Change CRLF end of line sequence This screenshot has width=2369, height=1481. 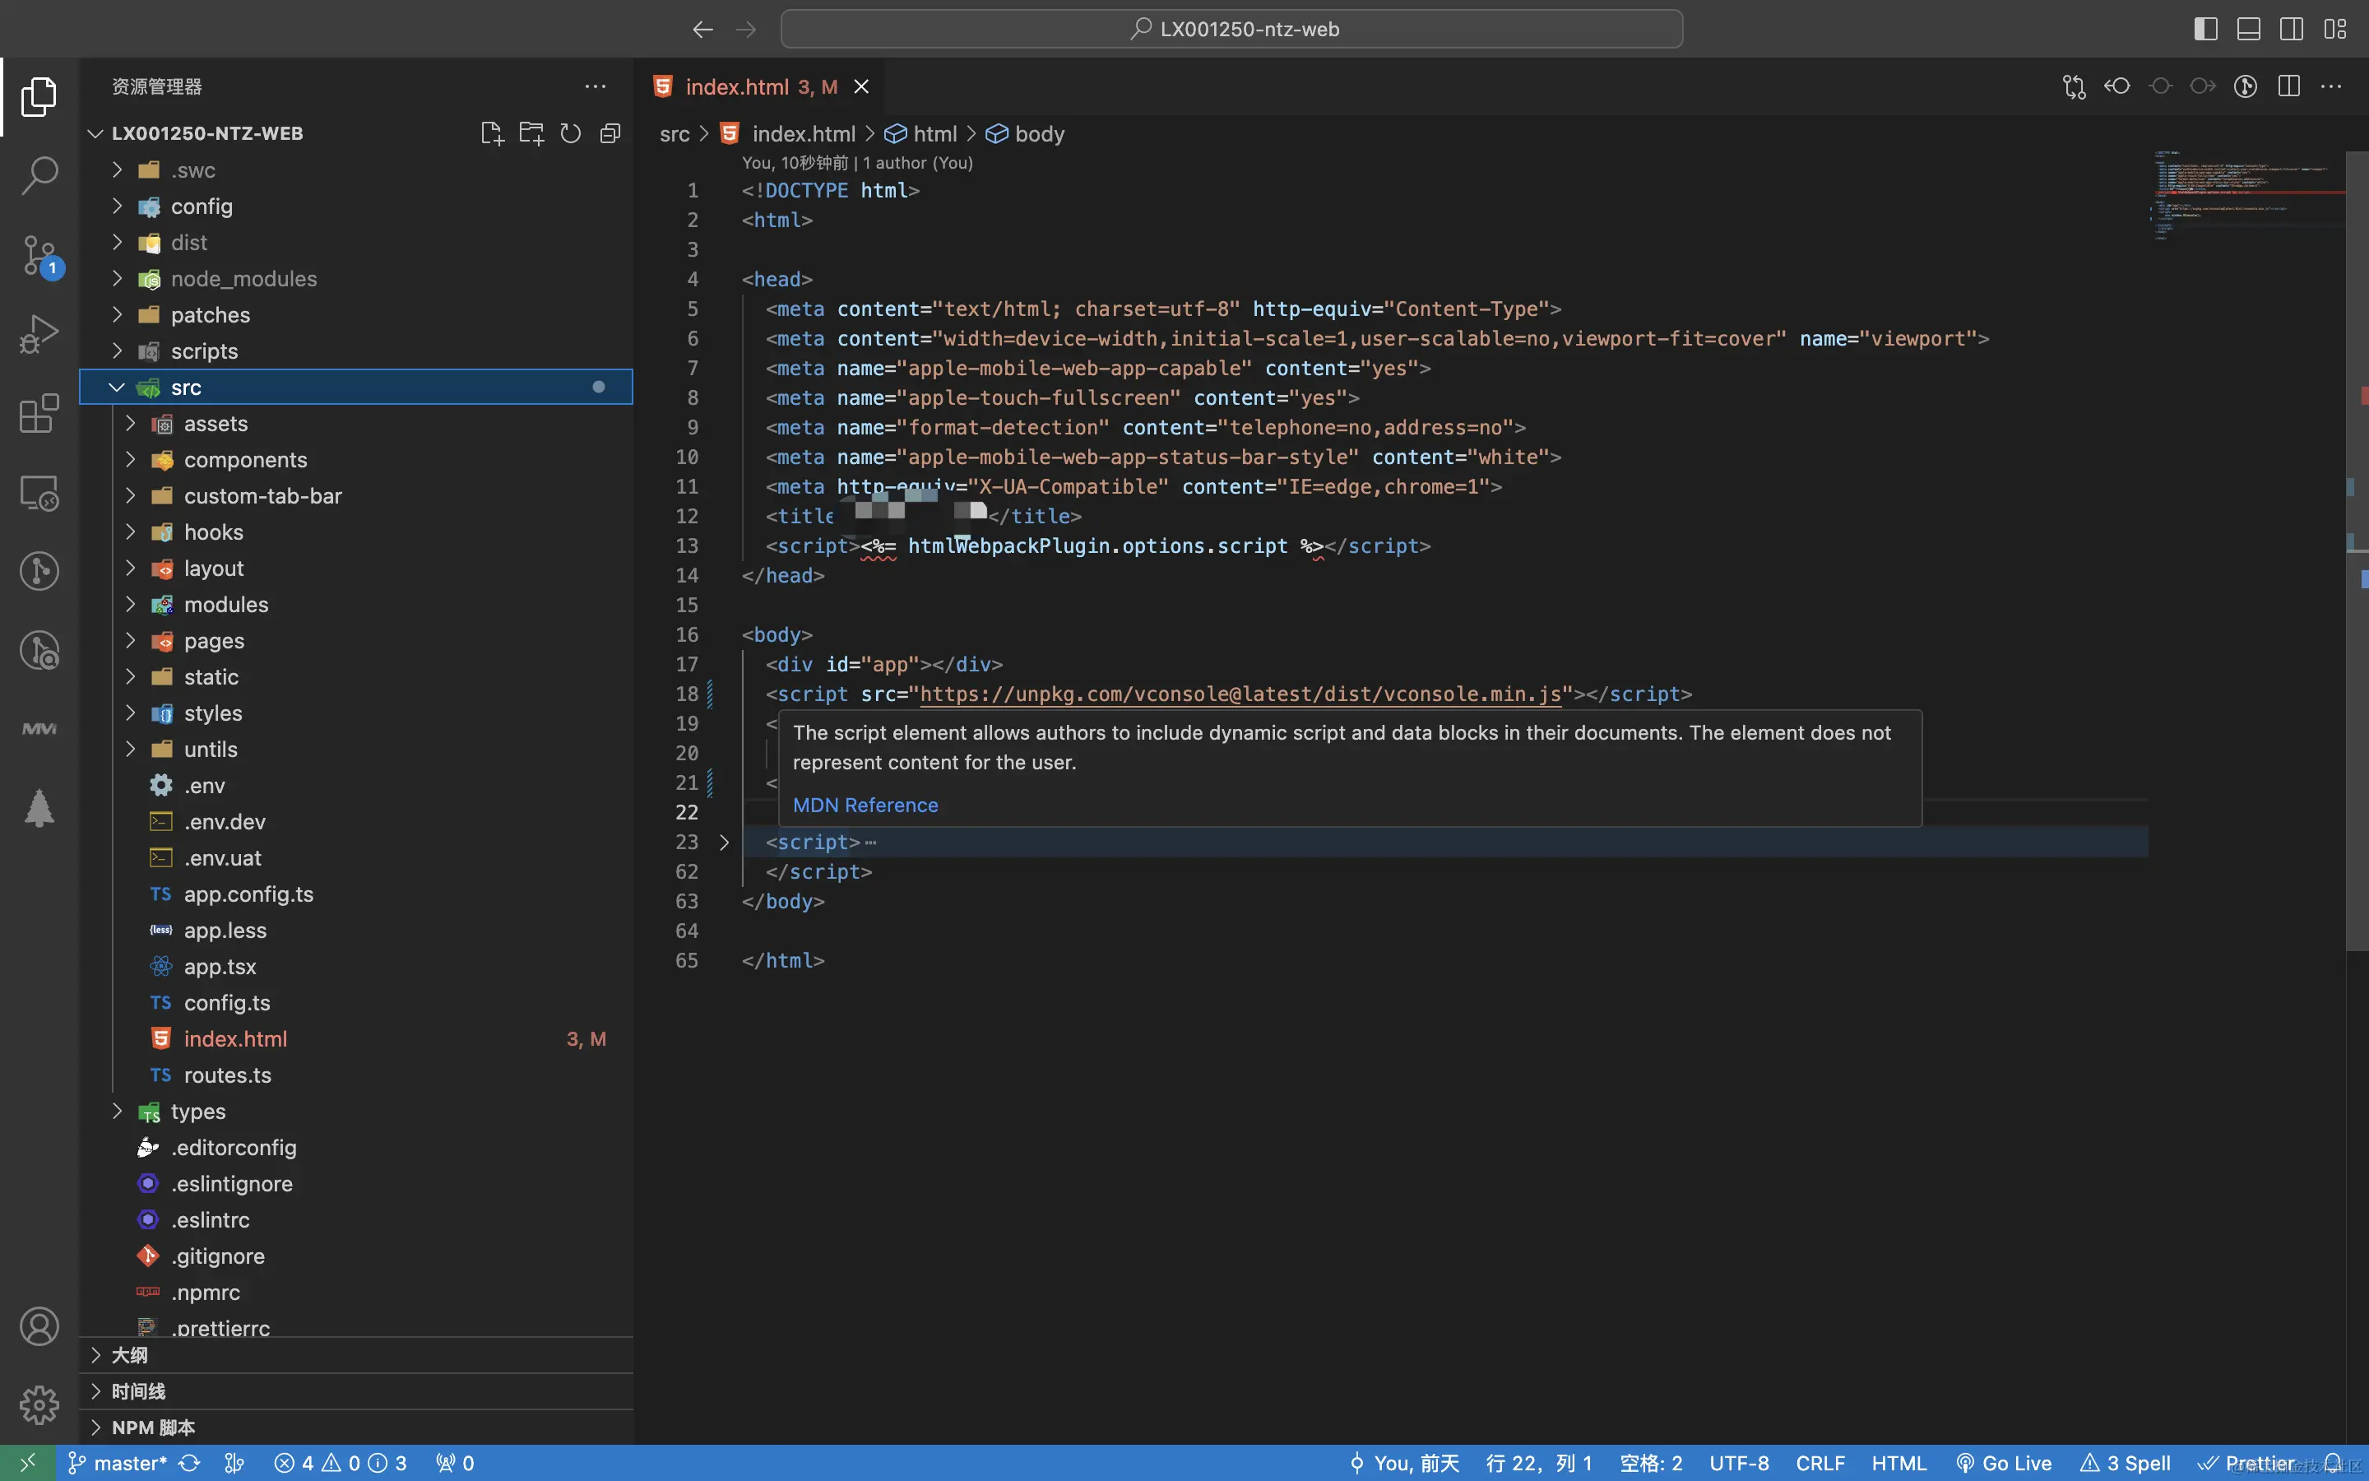[1820, 1462]
